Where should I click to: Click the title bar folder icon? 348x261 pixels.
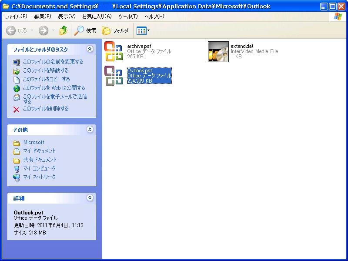click(6, 6)
